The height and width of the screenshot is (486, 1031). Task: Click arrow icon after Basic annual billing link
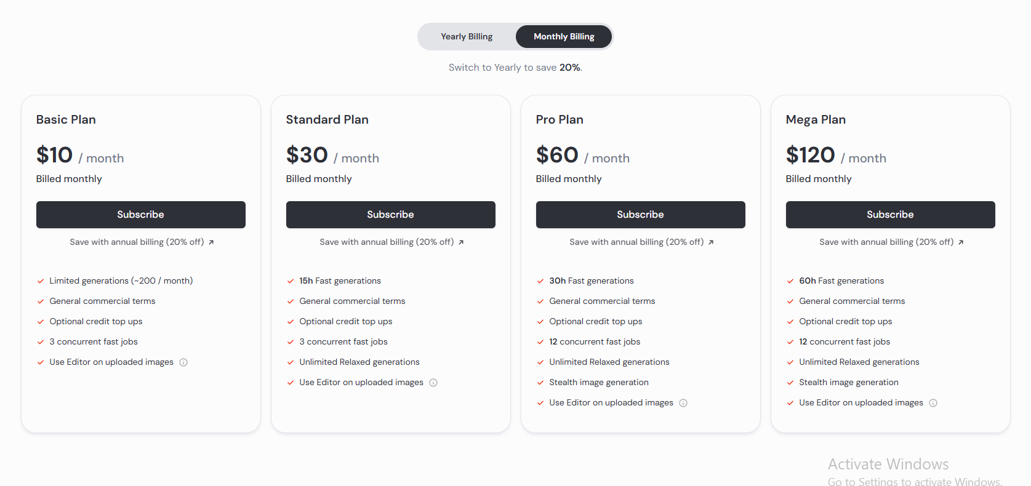[x=211, y=242]
